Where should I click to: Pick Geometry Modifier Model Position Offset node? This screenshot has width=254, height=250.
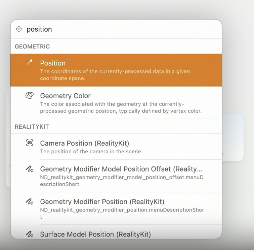point(116,176)
